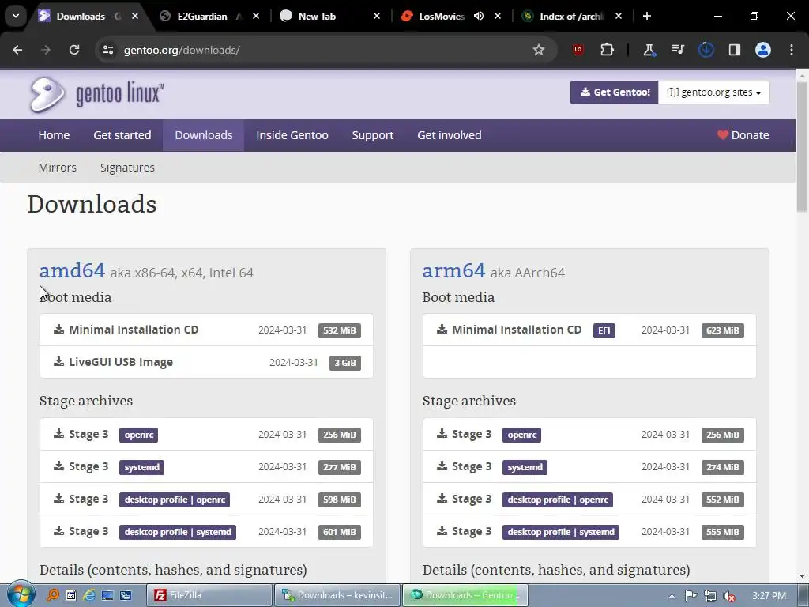Image resolution: width=809 pixels, height=607 pixels.
Task: Download the LiveGUI USB Image
Action: (x=206, y=362)
